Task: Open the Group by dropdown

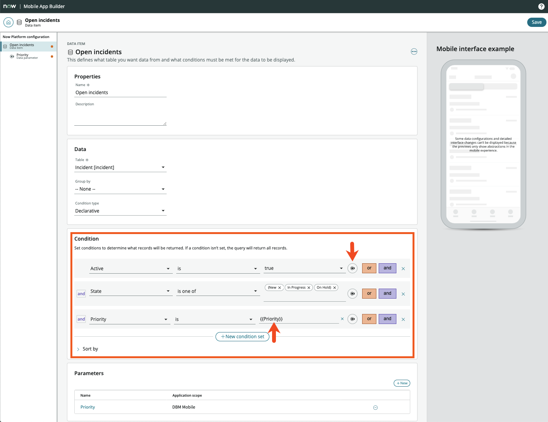Action: (120, 189)
